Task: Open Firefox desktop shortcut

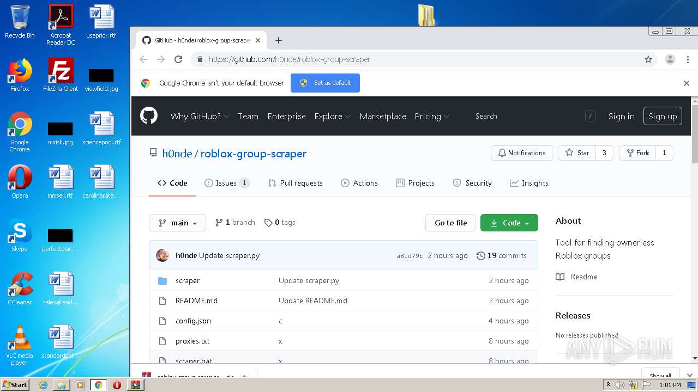Action: pos(20,75)
